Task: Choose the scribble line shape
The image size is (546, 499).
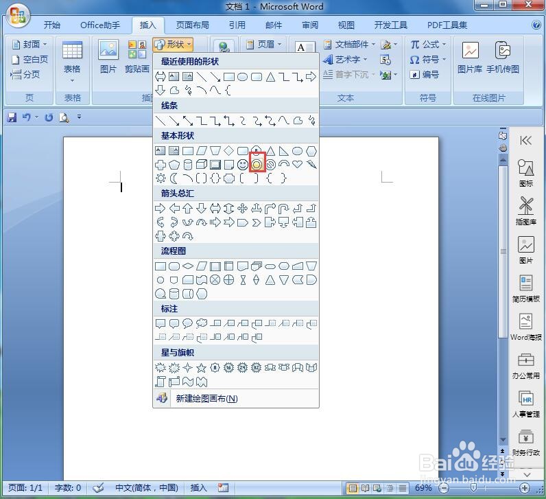Action: (x=311, y=121)
